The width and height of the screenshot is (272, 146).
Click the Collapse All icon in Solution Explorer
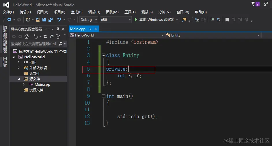click(52, 36)
